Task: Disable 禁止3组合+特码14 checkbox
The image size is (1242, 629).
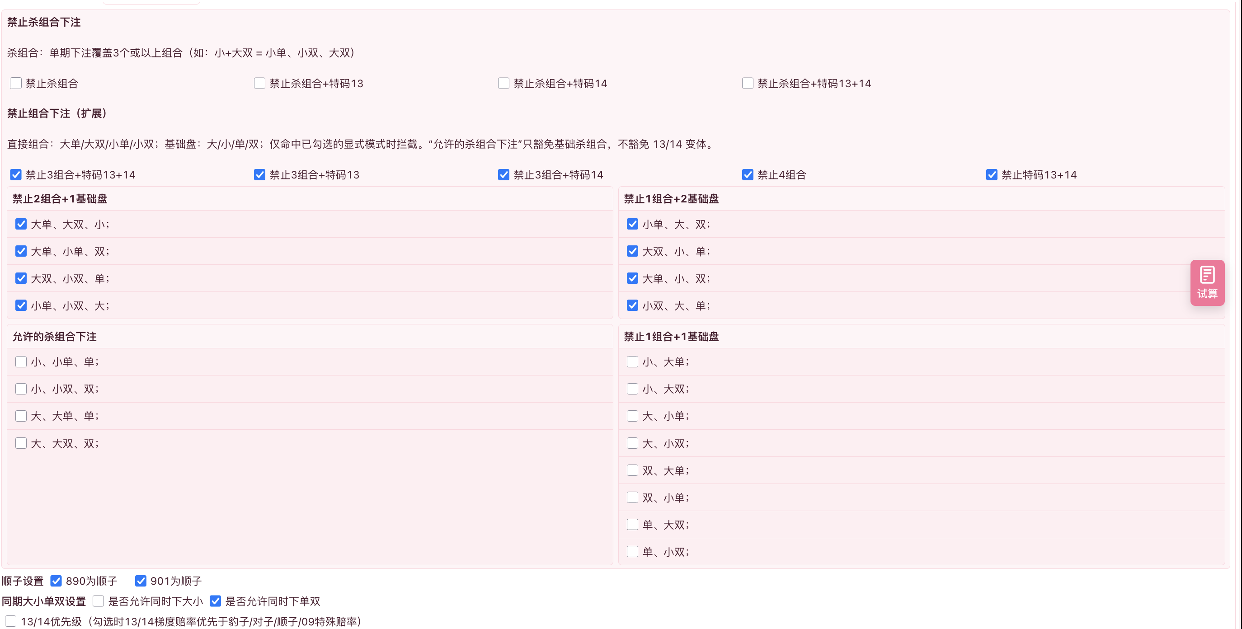Action: (503, 174)
